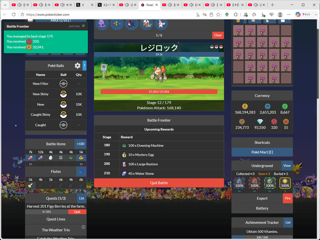This screenshot has width=320, height=240.
Task: Click the diamond currency icon
Action: click(260, 122)
